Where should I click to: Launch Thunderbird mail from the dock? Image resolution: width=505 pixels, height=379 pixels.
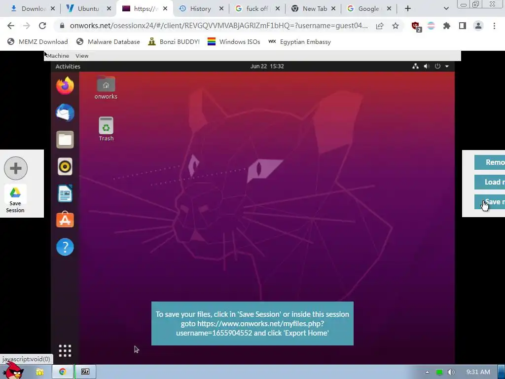click(x=65, y=113)
